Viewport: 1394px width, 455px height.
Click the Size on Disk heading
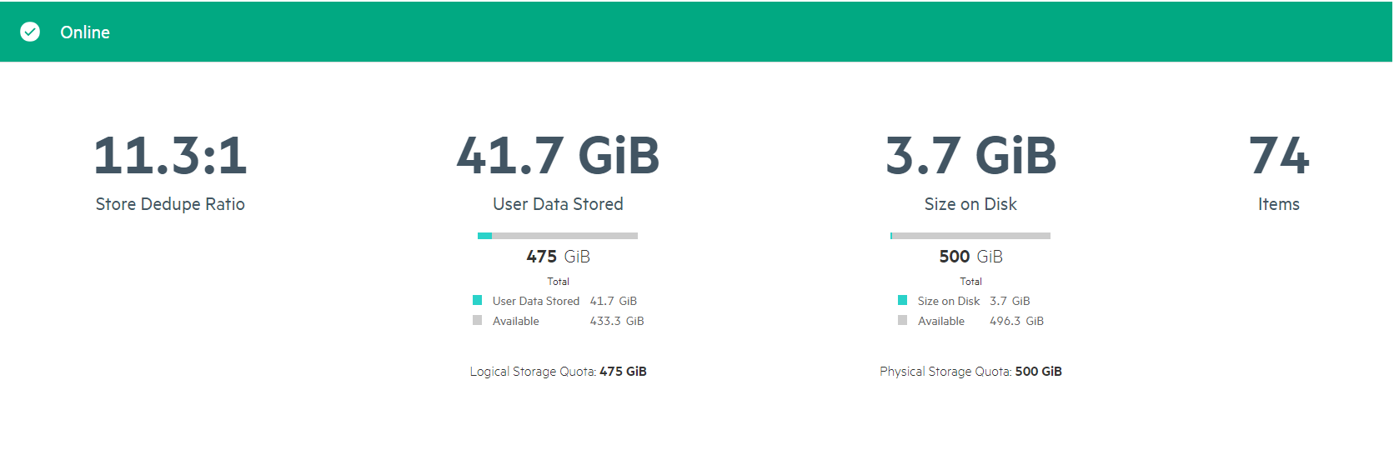click(970, 204)
